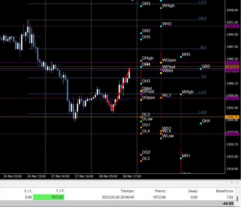Click the 28 Mar 17:00 time label

click(x=132, y=176)
